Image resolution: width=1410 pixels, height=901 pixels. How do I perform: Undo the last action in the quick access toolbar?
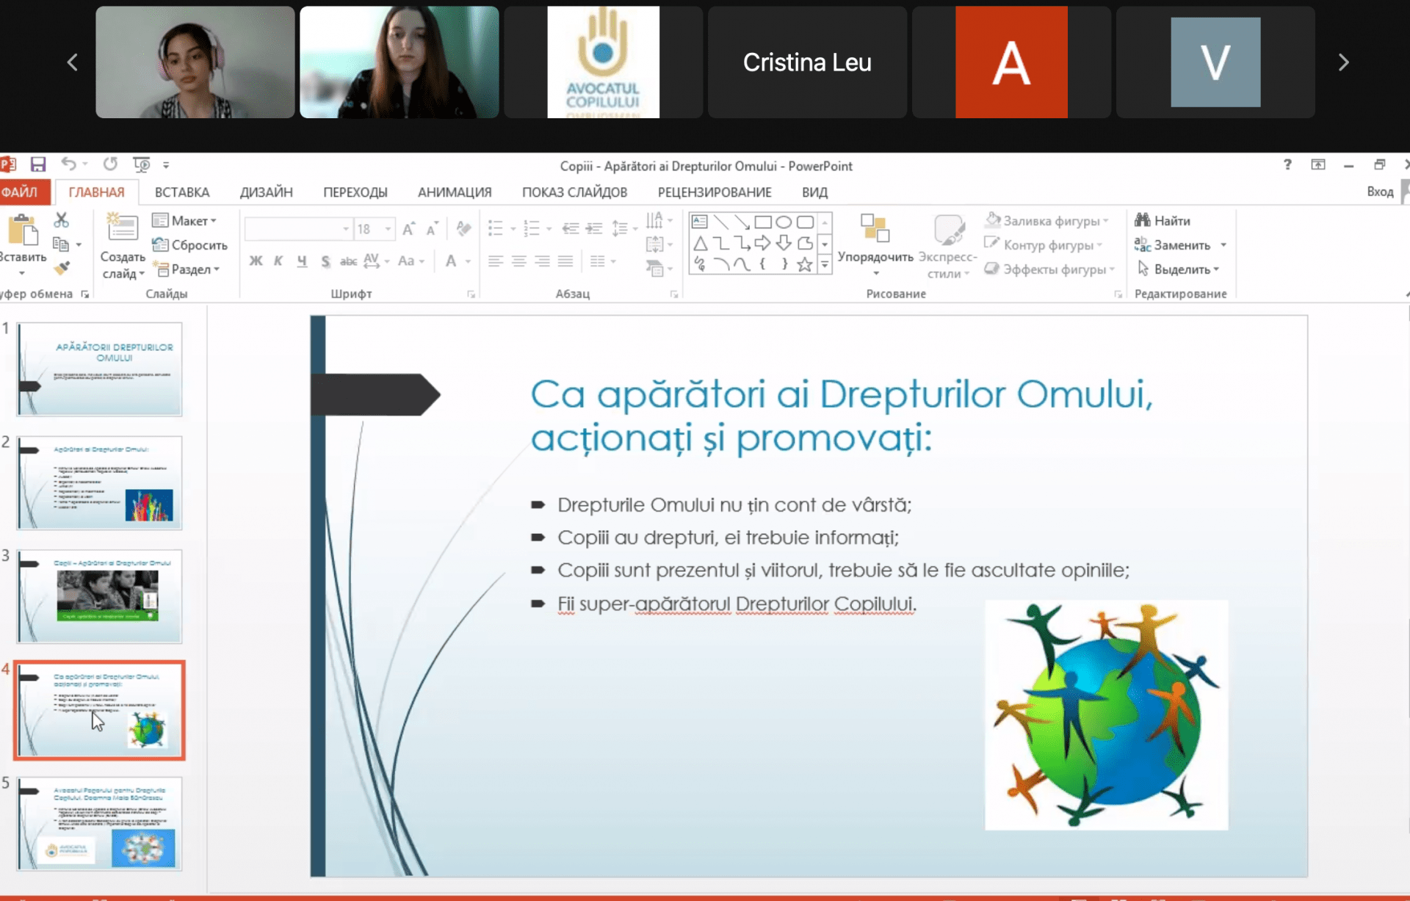point(68,164)
